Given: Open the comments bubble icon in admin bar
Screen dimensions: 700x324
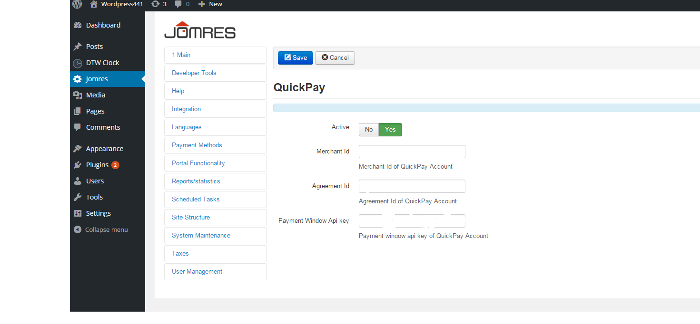Looking at the screenshot, I should [x=178, y=4].
